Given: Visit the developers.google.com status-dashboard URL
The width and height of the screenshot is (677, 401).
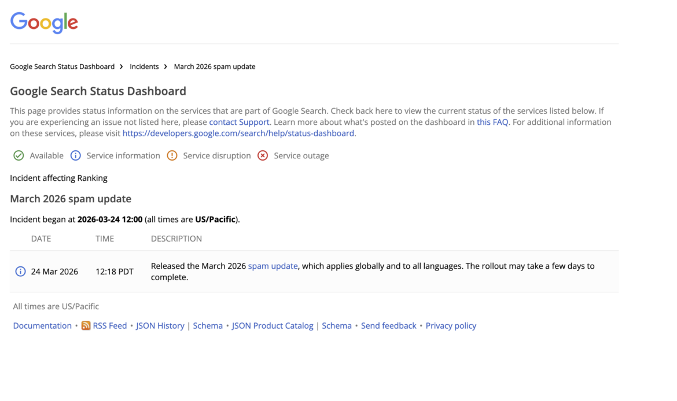Looking at the screenshot, I should click(x=238, y=133).
